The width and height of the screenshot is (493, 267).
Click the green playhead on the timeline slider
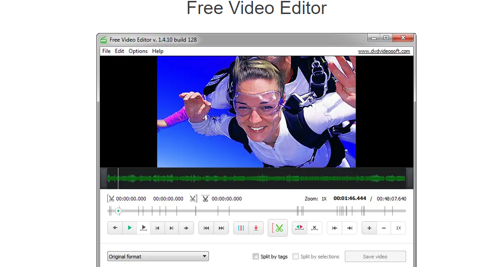118,211
